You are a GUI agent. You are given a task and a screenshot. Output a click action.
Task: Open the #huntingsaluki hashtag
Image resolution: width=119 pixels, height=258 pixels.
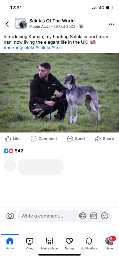[19, 48]
